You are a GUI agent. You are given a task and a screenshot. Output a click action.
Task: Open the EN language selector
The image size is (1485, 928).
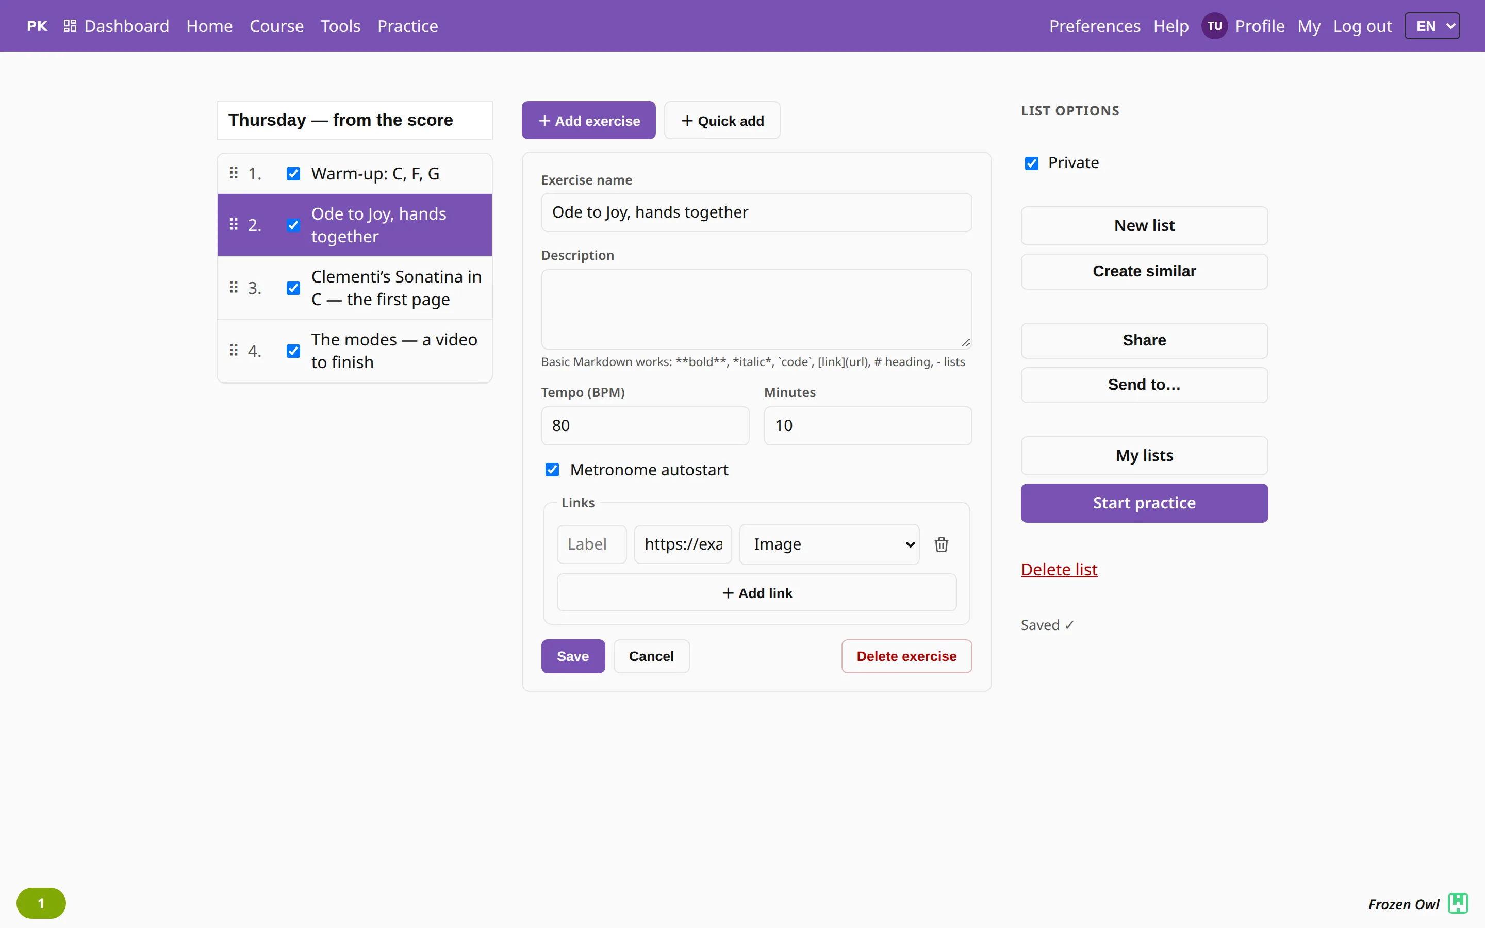[1431, 26]
